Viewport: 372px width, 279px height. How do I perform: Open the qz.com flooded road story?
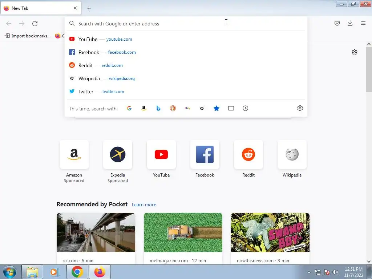[96, 238]
